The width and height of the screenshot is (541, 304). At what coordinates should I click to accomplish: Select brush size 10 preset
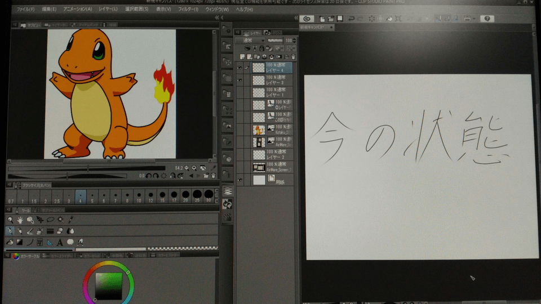tap(139, 196)
